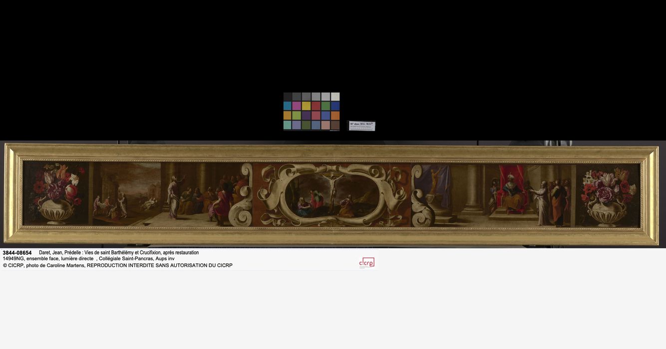Click the white "N° dos." label card

362,126
